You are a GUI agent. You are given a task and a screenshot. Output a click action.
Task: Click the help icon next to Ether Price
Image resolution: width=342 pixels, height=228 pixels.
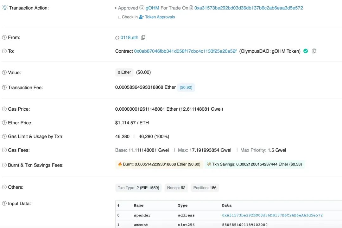coord(4,123)
